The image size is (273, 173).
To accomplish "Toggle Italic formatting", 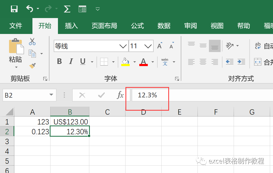I will coord(71,61).
